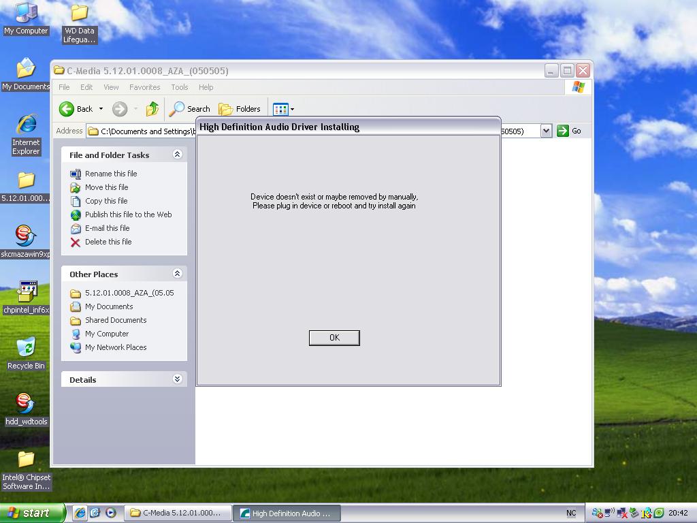This screenshot has height=523, width=697.
Task: Open the View menu
Action: [x=111, y=87]
